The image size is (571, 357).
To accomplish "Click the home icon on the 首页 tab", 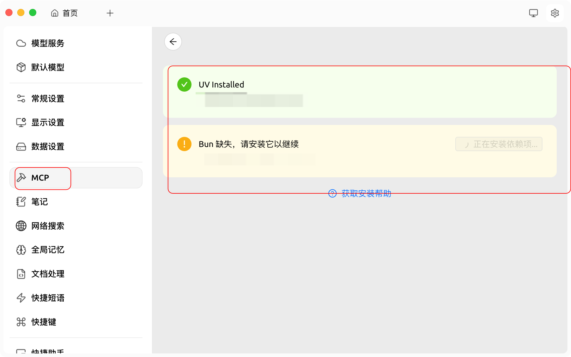I will pos(55,13).
